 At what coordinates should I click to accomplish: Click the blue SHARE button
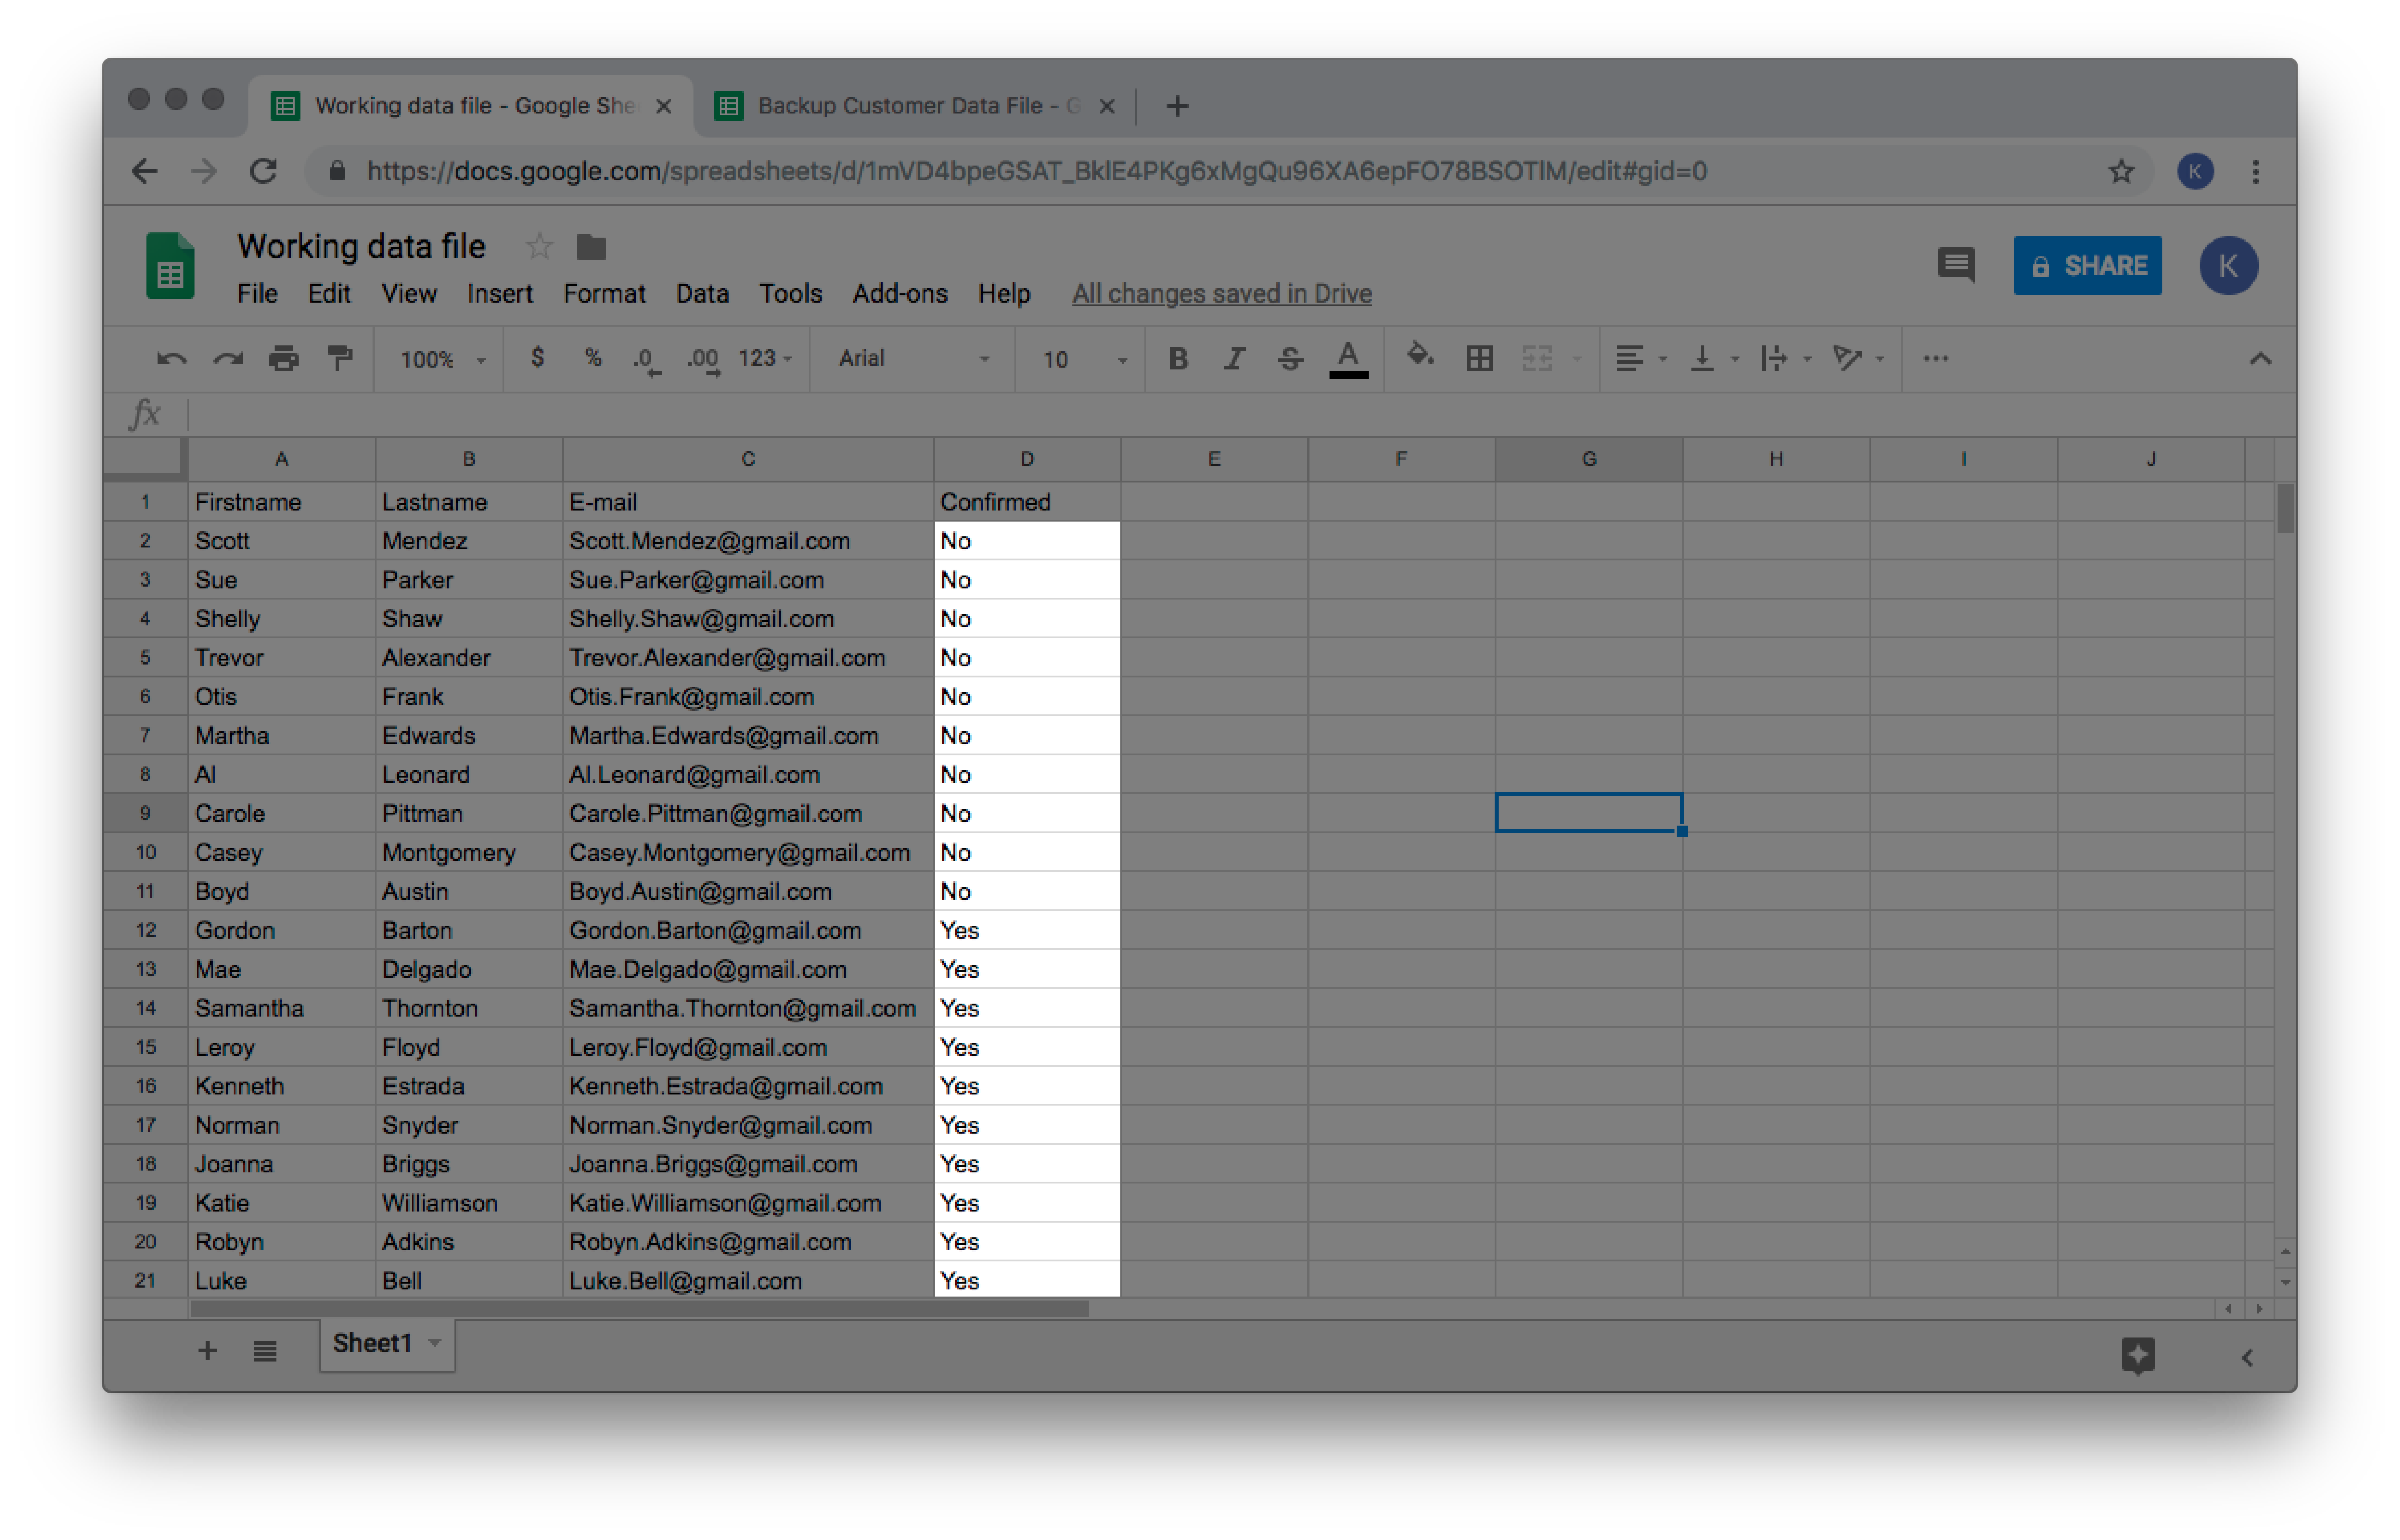(2088, 265)
